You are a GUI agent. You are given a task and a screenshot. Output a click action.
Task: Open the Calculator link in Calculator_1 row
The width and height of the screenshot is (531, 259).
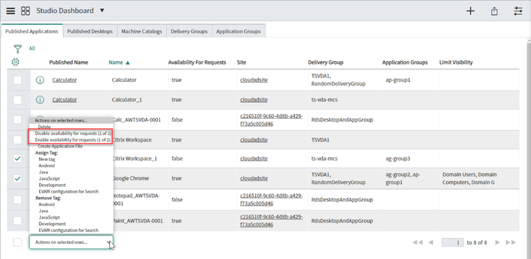[x=64, y=100]
